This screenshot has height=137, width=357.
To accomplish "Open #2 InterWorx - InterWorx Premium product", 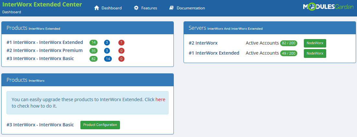I will pyautogui.click(x=45, y=51).
